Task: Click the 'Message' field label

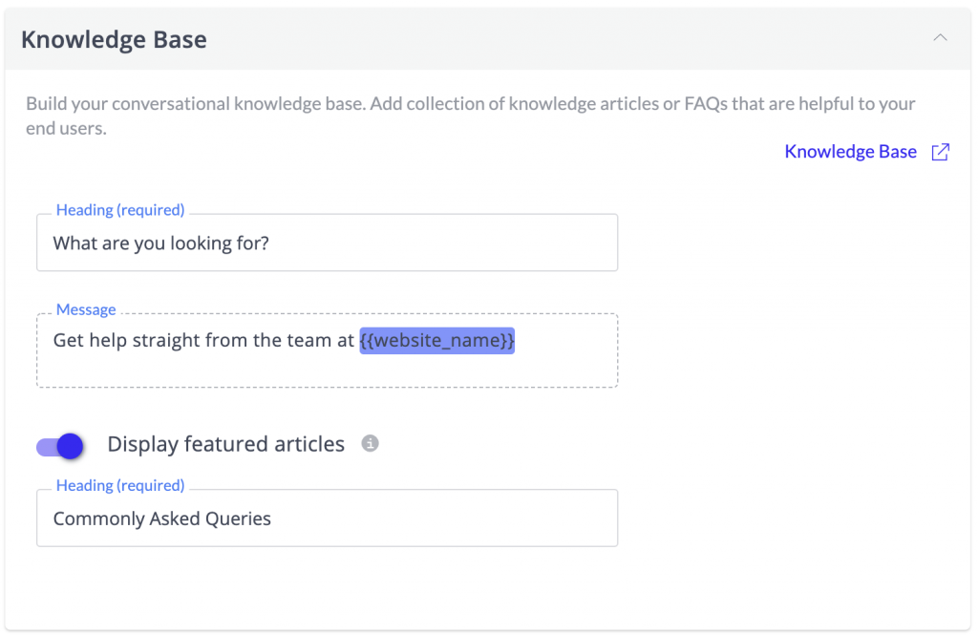Action: point(86,309)
